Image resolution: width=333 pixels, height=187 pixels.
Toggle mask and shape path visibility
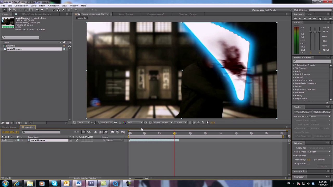pos(97,123)
